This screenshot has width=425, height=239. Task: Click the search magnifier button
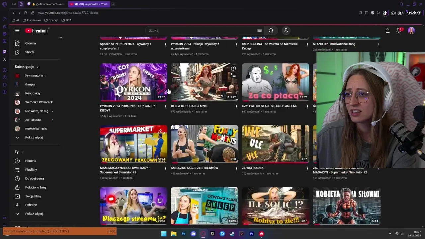[x=271, y=30]
